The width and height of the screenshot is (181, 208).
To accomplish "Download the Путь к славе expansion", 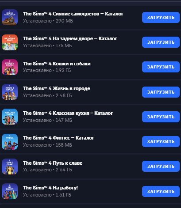I will coord(161,166).
